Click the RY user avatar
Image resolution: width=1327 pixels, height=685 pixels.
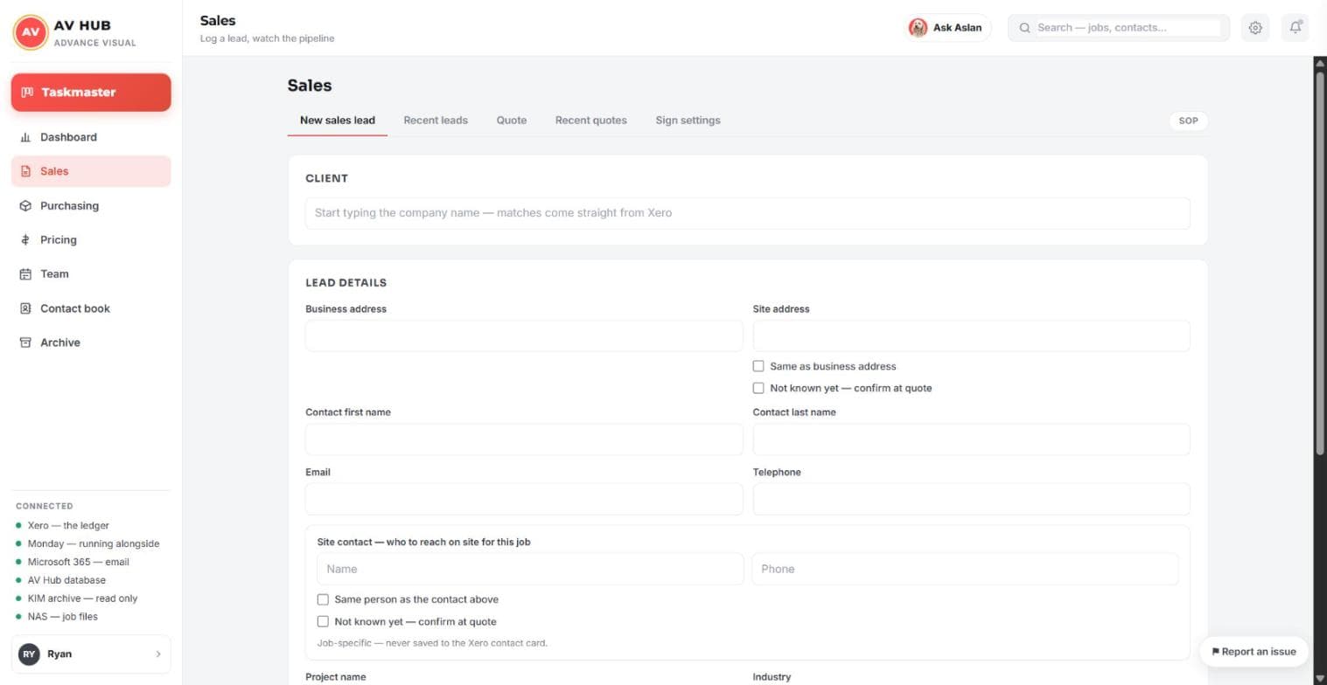pyautogui.click(x=30, y=654)
